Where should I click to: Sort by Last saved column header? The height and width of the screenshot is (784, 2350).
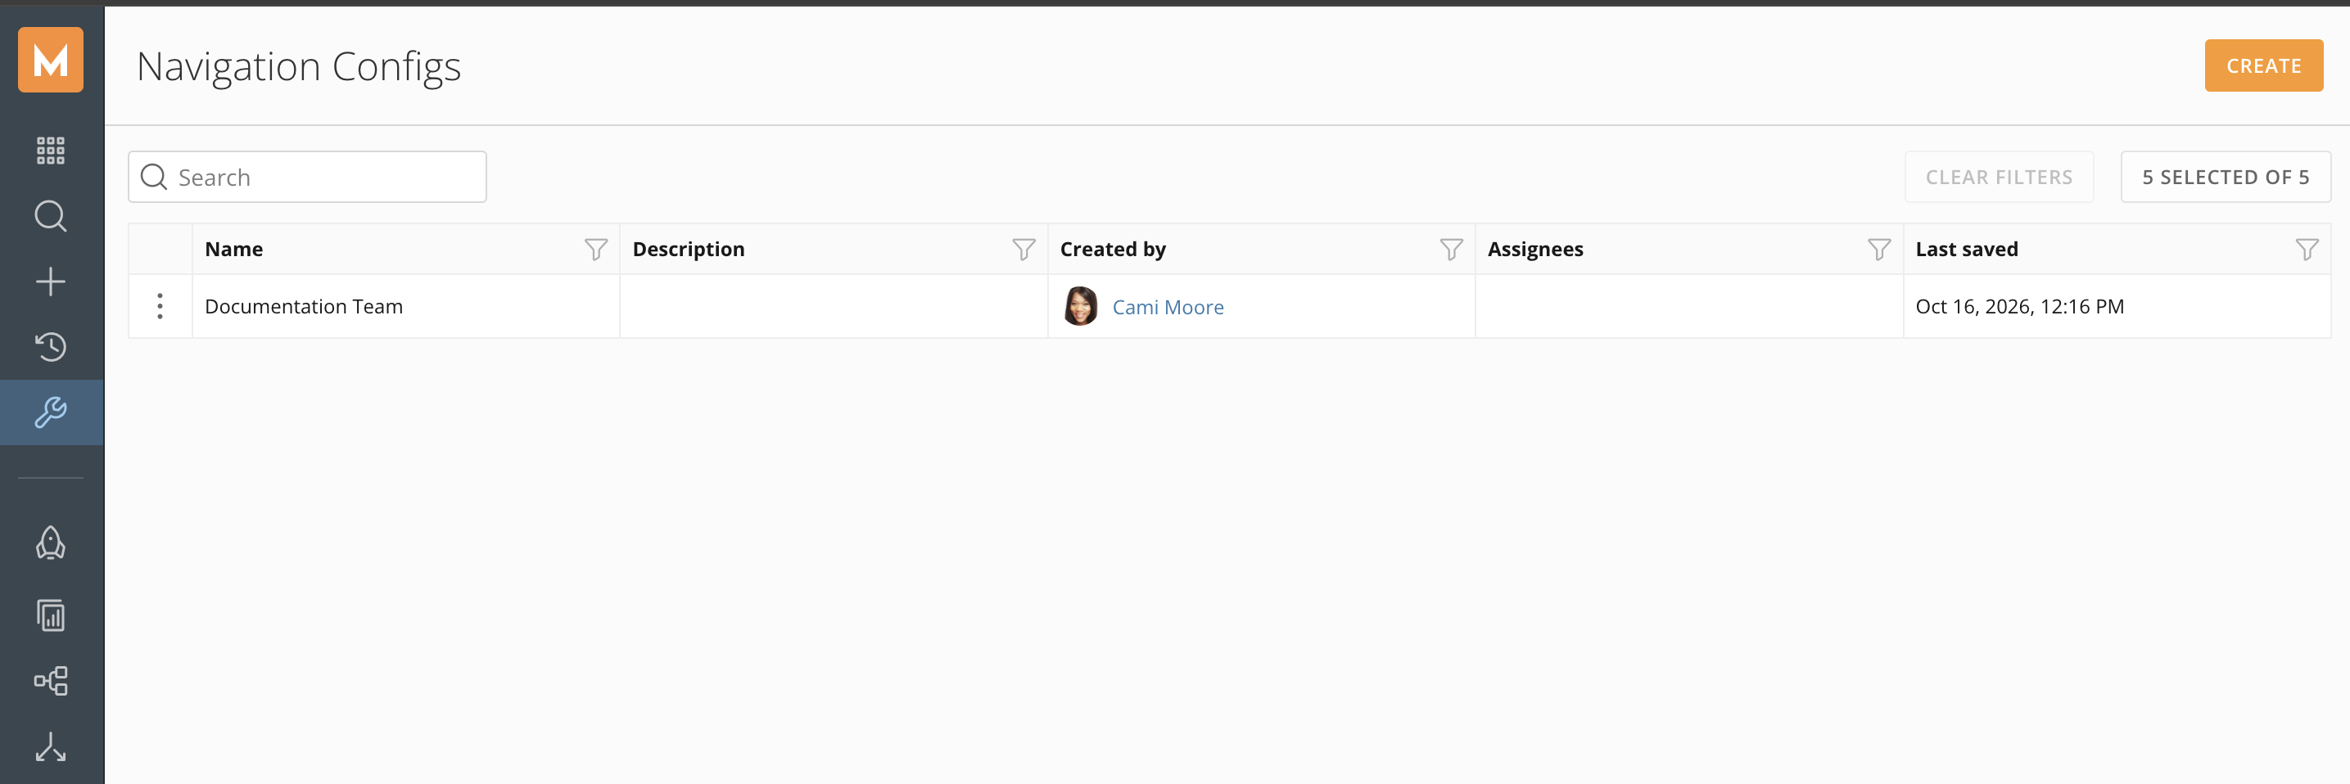click(x=1967, y=249)
